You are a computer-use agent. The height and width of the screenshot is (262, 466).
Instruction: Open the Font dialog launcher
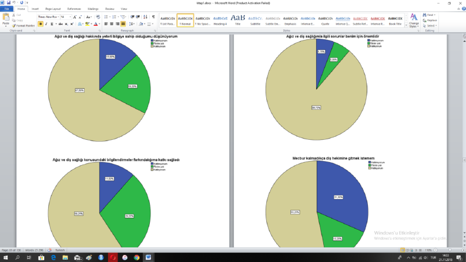99,31
